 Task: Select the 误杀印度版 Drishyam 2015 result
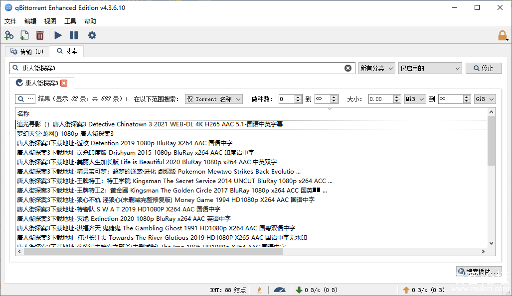(251, 153)
